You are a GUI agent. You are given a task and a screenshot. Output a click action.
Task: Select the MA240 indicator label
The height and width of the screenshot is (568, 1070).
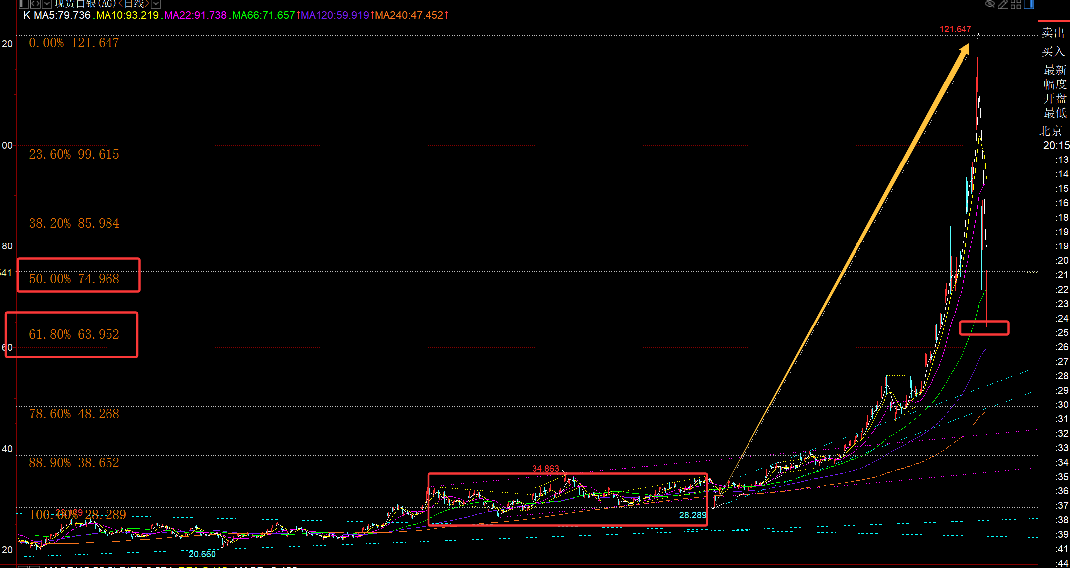(409, 15)
